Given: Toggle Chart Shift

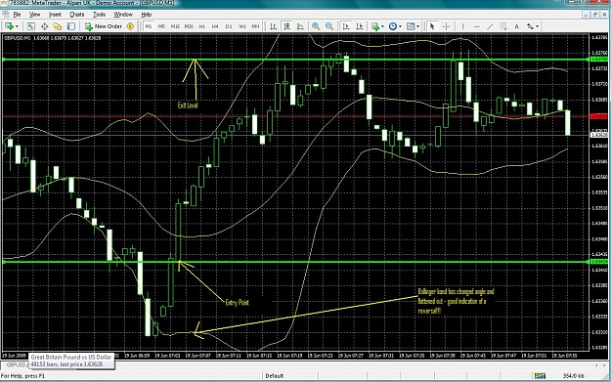Looking at the screenshot, I should point(360,26).
